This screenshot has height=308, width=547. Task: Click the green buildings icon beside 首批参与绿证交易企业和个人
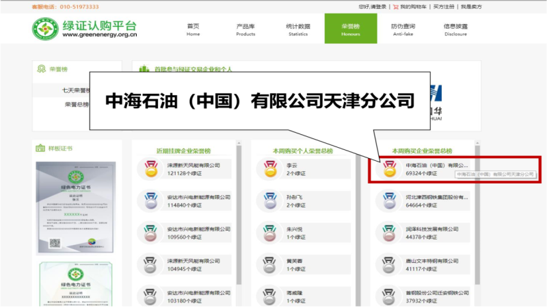(x=144, y=68)
